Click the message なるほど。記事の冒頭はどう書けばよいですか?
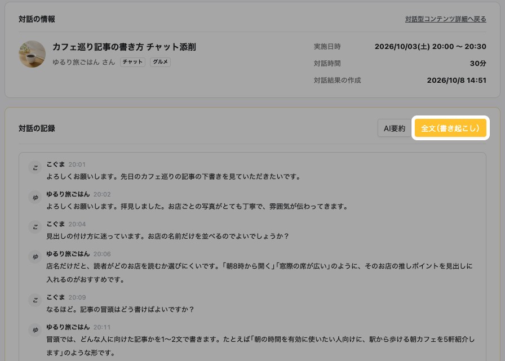This screenshot has width=505, height=361. point(120,310)
